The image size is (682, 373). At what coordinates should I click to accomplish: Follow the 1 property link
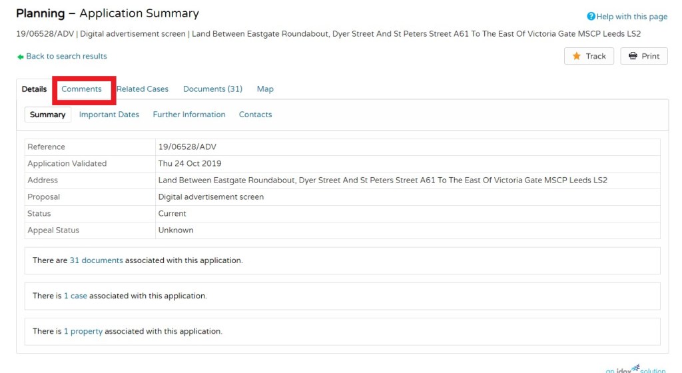click(x=83, y=331)
